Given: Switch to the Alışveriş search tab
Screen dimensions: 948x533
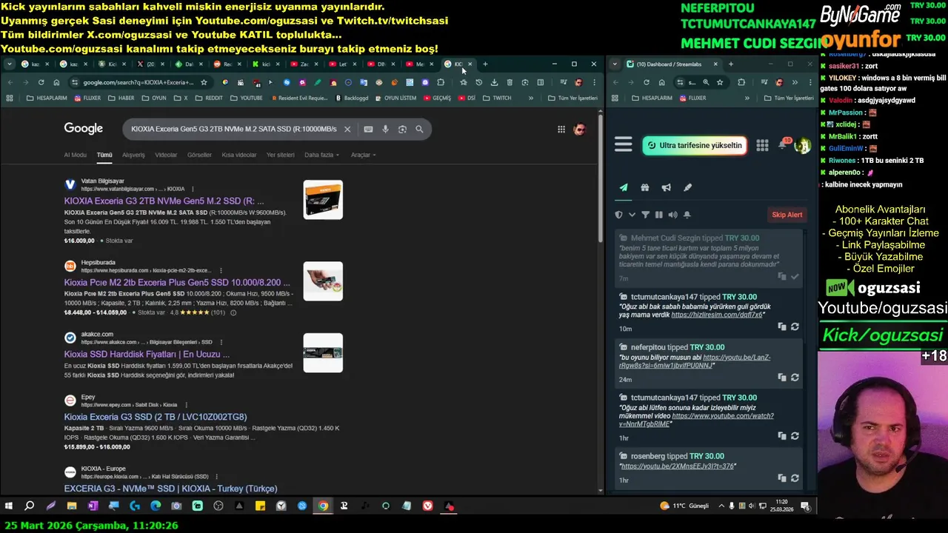Looking at the screenshot, I should pyautogui.click(x=133, y=155).
